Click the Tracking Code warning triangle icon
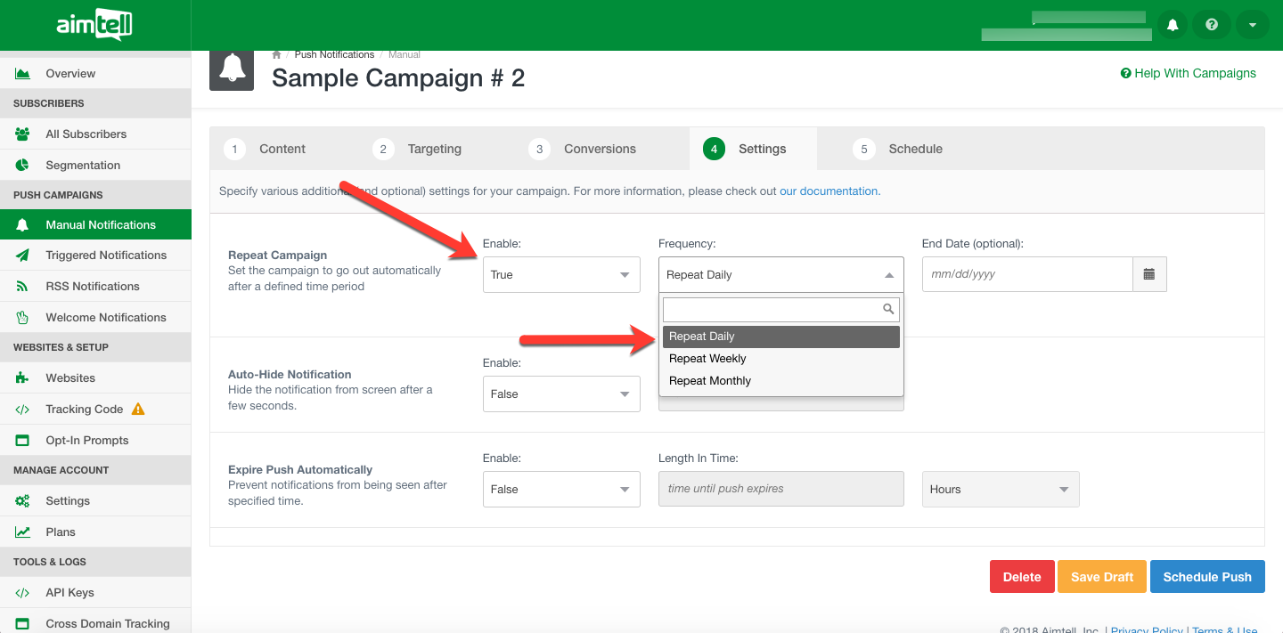The image size is (1283, 633). coord(138,410)
